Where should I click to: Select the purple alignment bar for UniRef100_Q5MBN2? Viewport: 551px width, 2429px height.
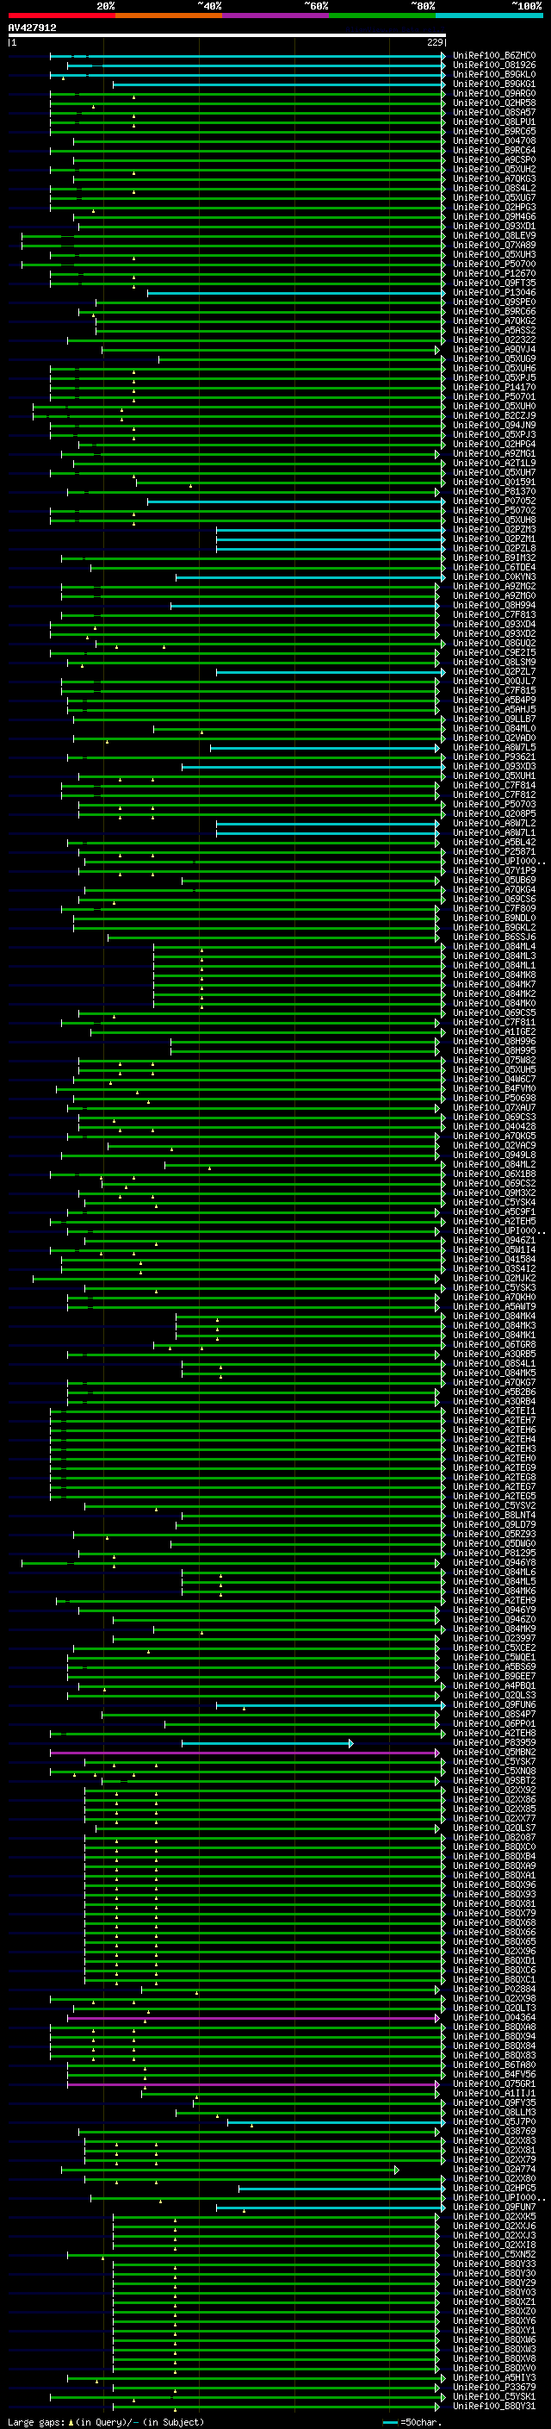(245, 1752)
